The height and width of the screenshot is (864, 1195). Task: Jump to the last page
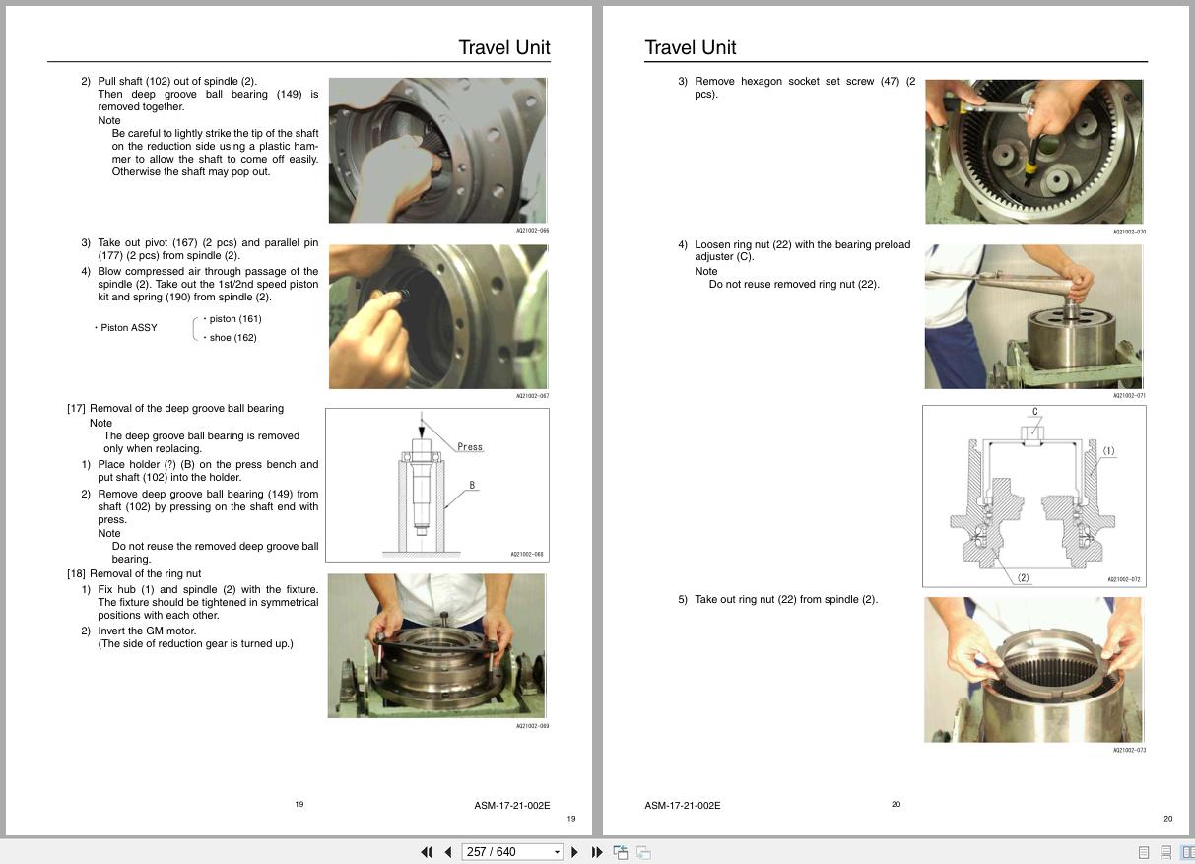597,851
